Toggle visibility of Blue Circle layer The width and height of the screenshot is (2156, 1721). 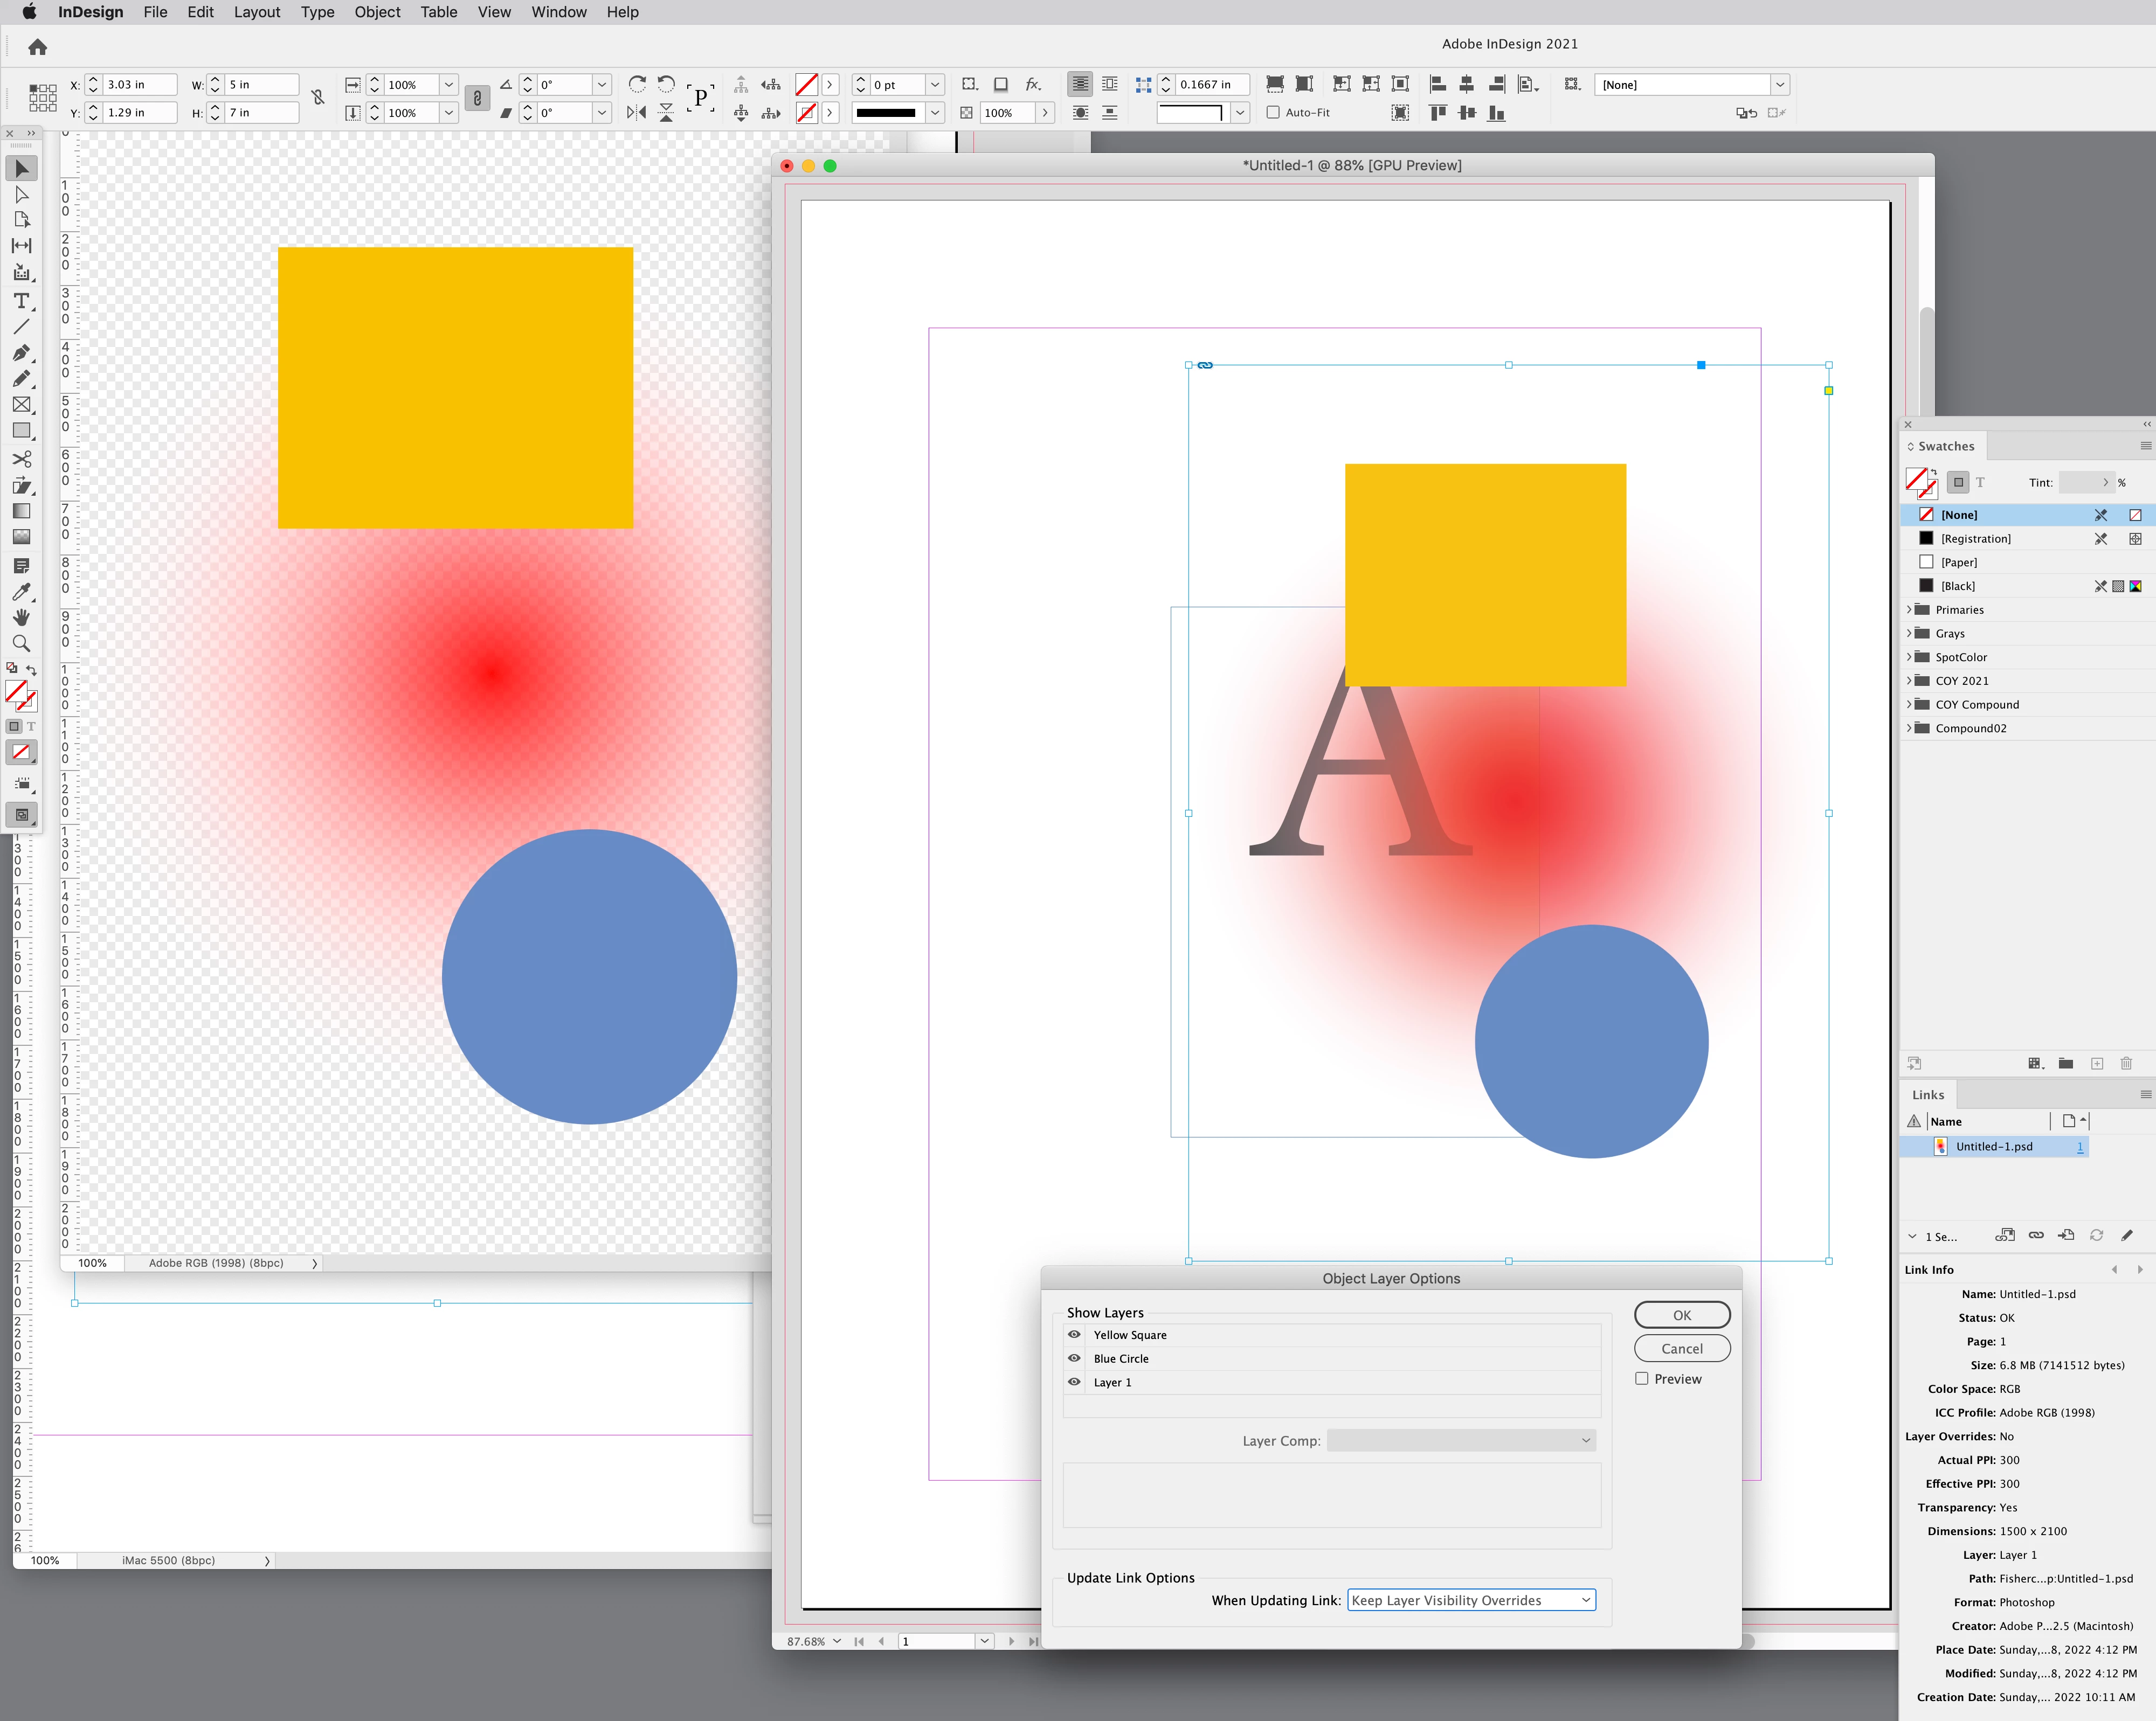pos(1074,1358)
